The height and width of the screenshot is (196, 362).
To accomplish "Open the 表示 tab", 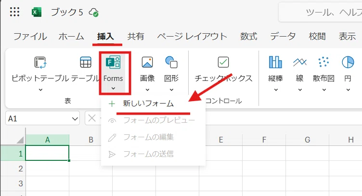I will click(347, 37).
